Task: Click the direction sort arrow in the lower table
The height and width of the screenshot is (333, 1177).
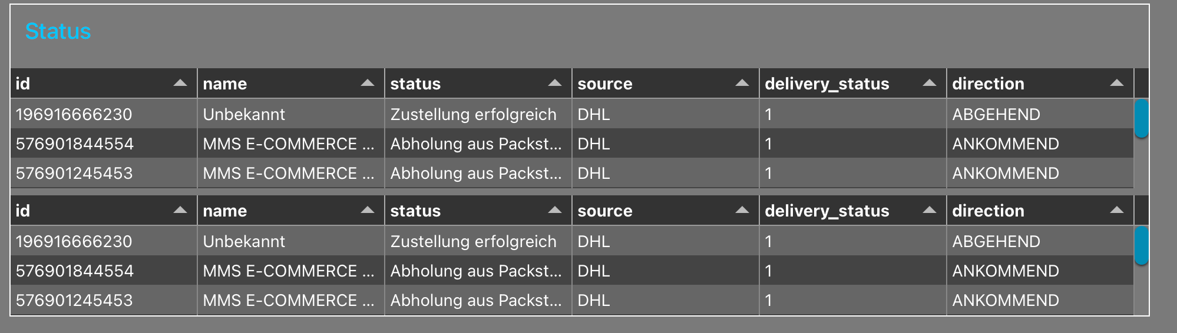Action: click(1116, 210)
